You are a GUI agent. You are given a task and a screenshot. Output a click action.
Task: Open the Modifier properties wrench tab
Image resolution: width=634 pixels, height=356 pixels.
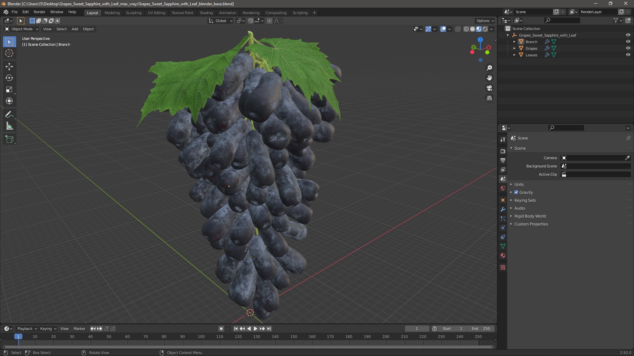(x=503, y=209)
